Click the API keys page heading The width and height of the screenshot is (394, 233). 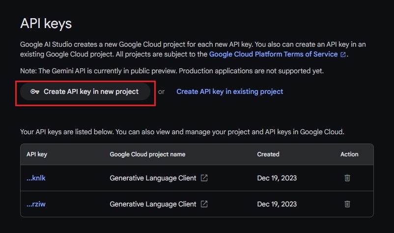46,23
